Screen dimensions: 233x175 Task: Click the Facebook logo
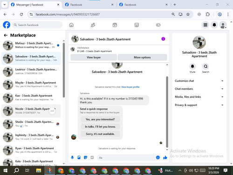point(7,25)
